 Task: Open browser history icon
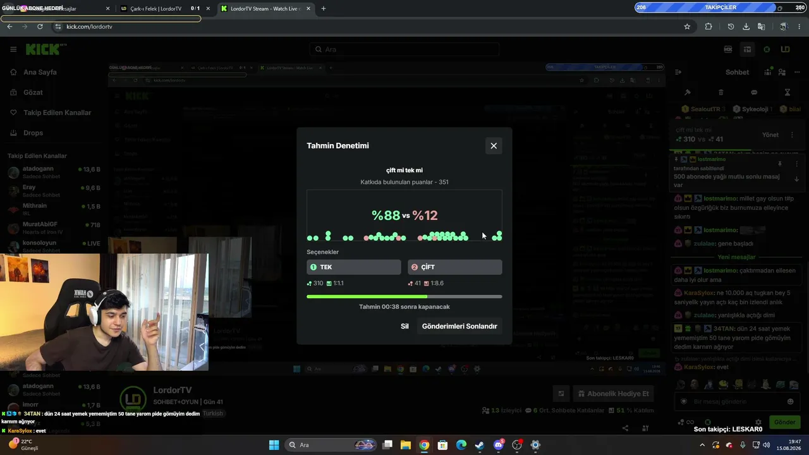731,27
